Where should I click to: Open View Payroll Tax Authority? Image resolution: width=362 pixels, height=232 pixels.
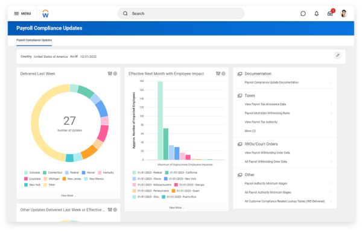tap(261, 122)
